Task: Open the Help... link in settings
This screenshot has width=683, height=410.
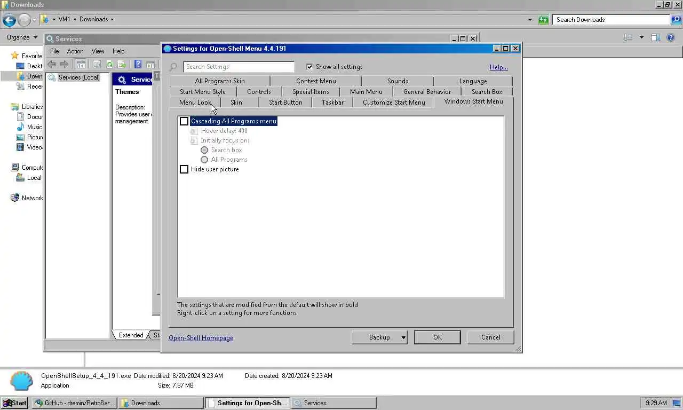Action: pyautogui.click(x=499, y=67)
